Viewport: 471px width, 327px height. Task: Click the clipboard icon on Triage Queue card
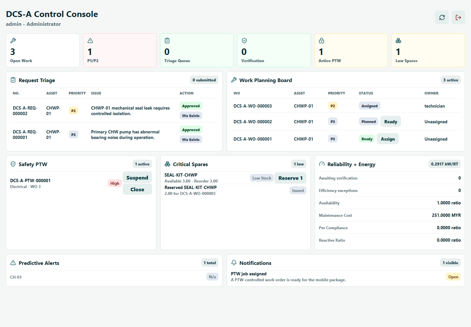click(167, 41)
